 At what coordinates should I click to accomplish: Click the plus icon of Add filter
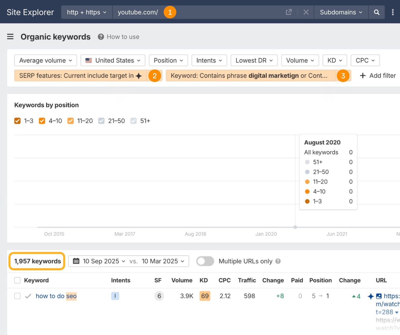363,75
